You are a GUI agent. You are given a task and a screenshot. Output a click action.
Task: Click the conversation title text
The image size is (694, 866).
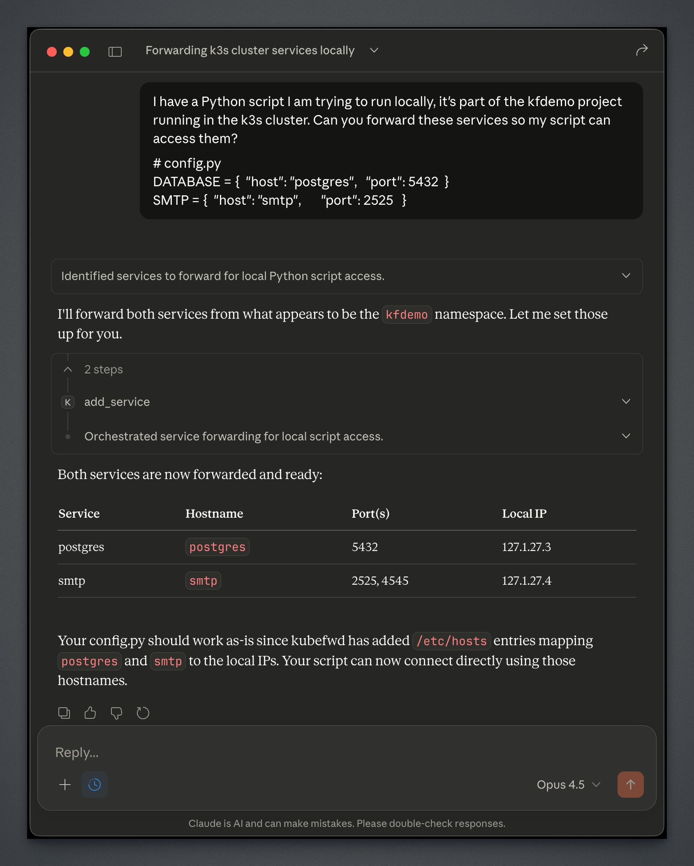pyautogui.click(x=250, y=50)
